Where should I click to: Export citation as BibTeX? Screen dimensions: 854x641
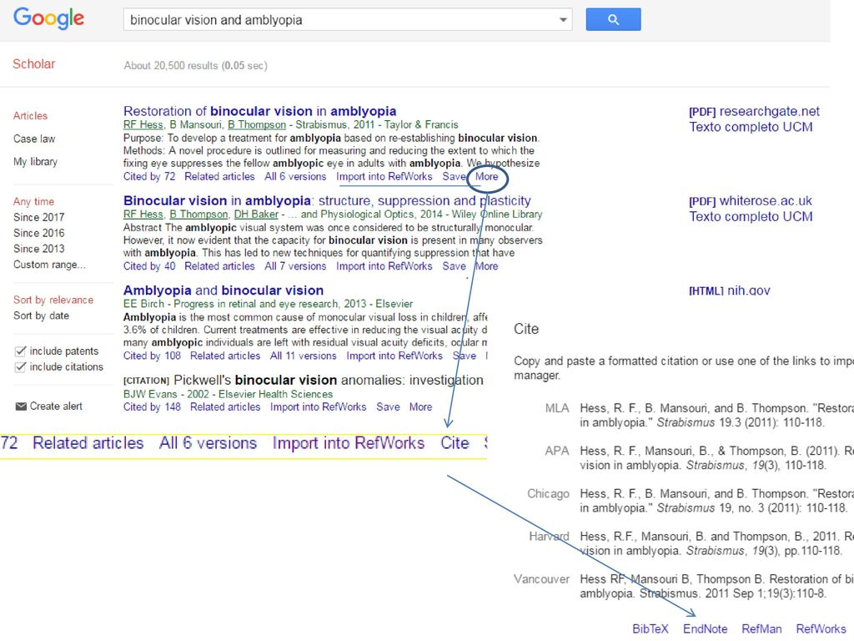point(651,628)
